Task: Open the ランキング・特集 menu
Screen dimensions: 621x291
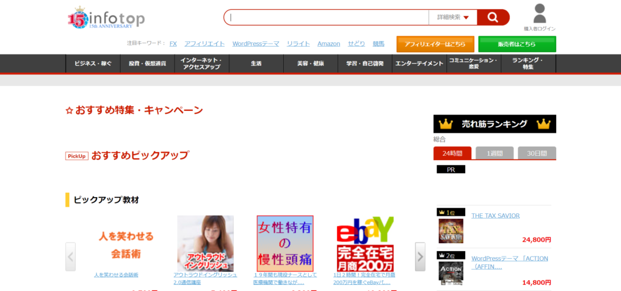Action: pyautogui.click(x=528, y=63)
